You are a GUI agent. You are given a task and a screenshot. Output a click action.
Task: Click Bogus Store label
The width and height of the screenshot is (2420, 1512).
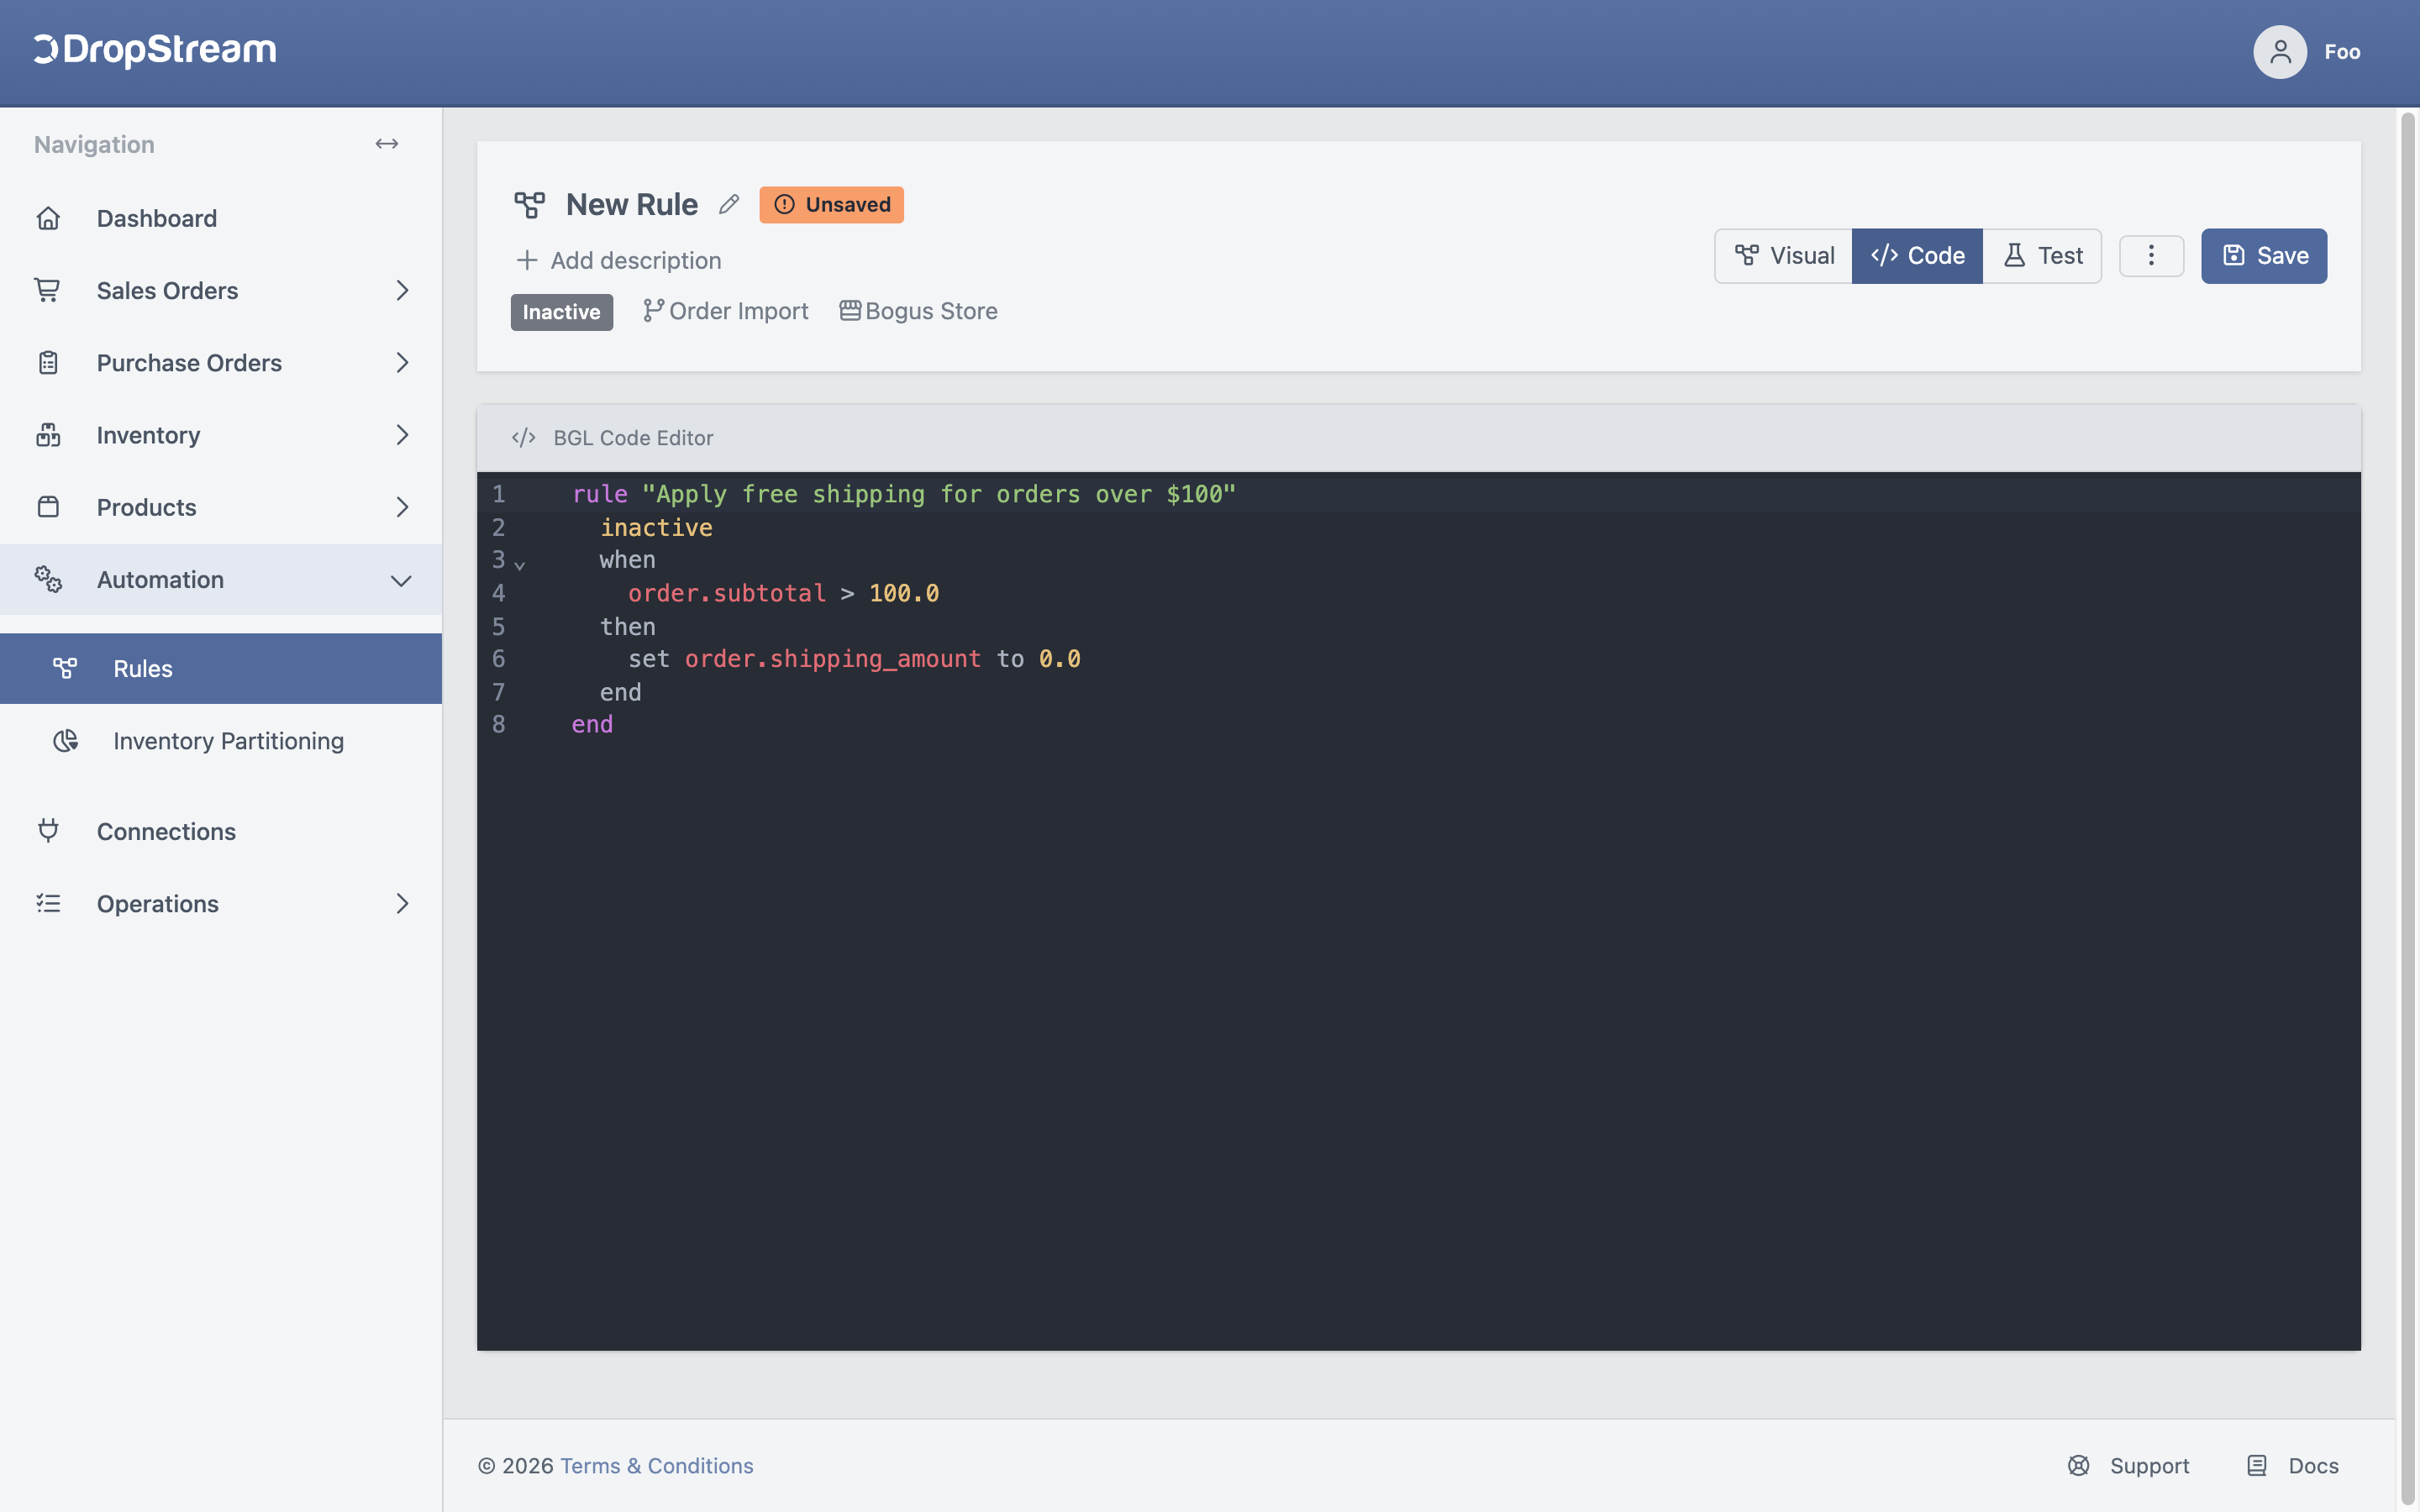coord(931,311)
